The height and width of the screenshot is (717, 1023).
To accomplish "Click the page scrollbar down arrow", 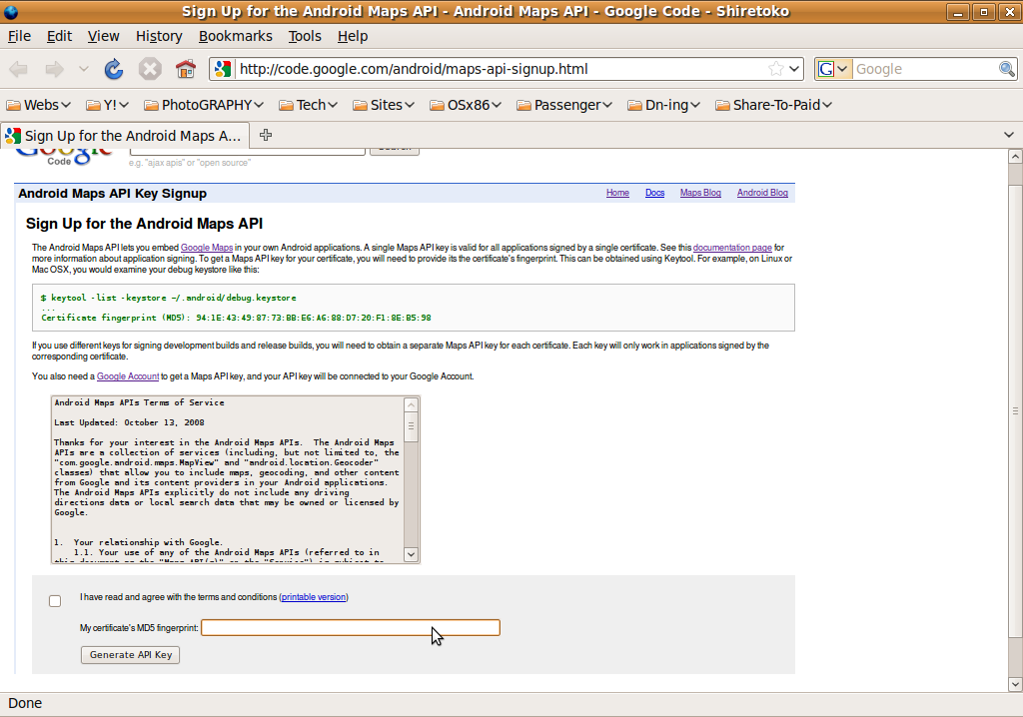I will [x=1015, y=684].
